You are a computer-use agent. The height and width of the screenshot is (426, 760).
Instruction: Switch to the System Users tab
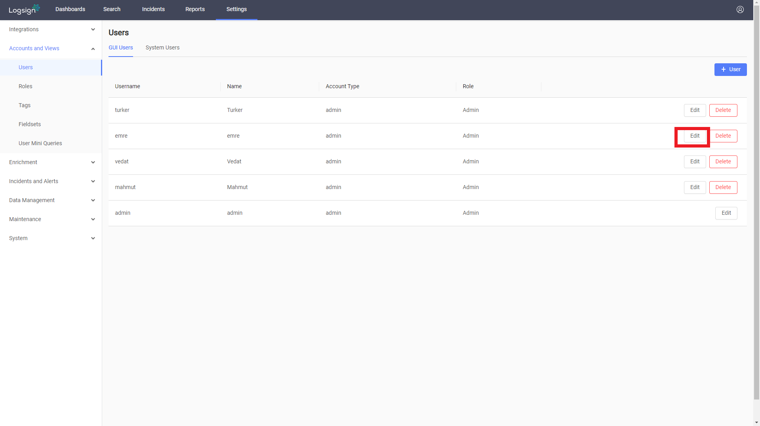[162, 47]
